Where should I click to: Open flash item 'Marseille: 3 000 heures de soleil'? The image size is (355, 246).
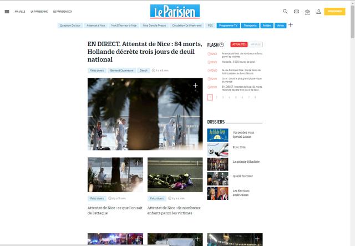(239, 62)
